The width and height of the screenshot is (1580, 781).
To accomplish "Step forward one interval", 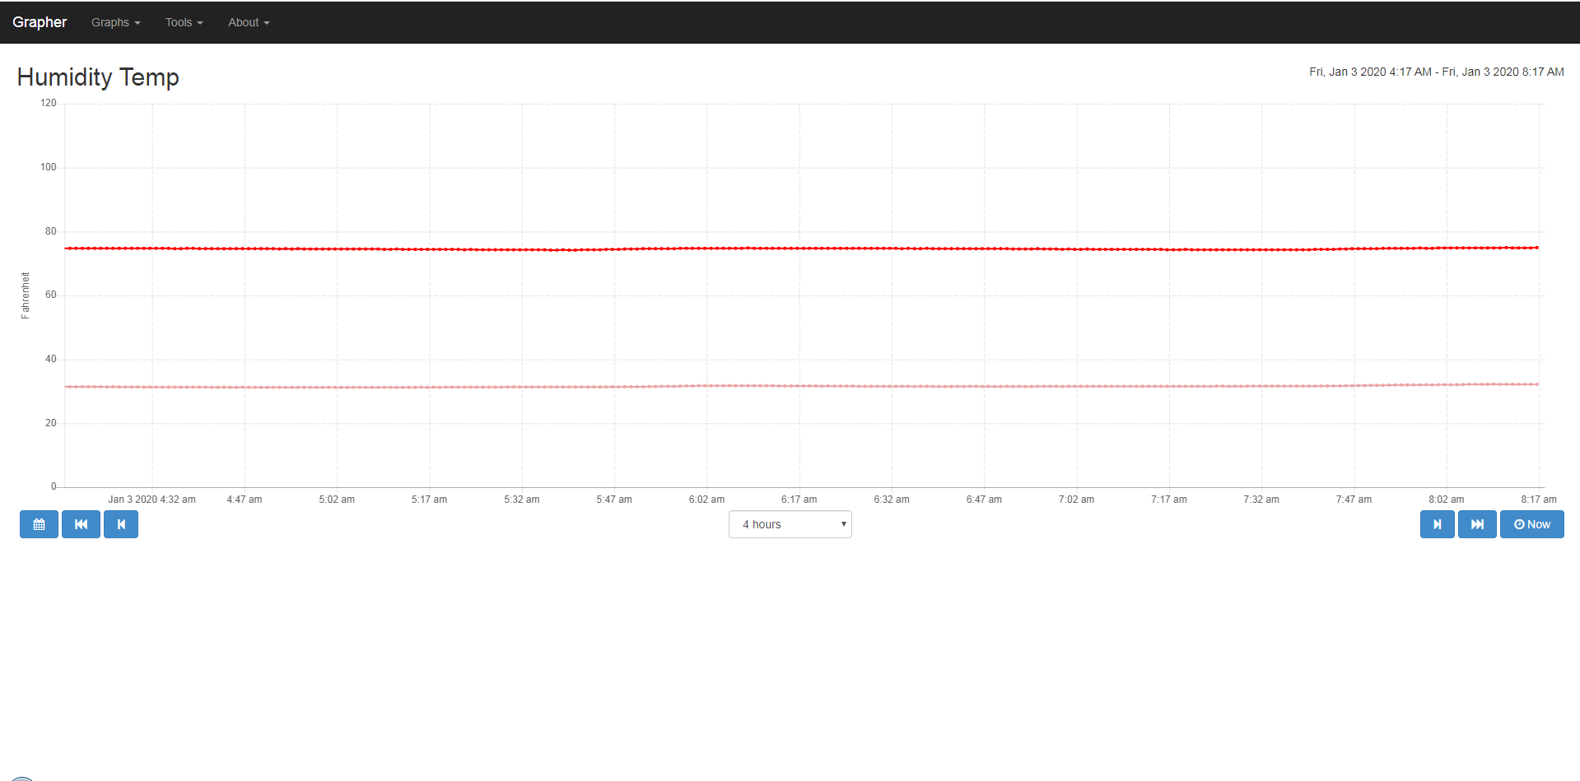I will coord(1438,524).
